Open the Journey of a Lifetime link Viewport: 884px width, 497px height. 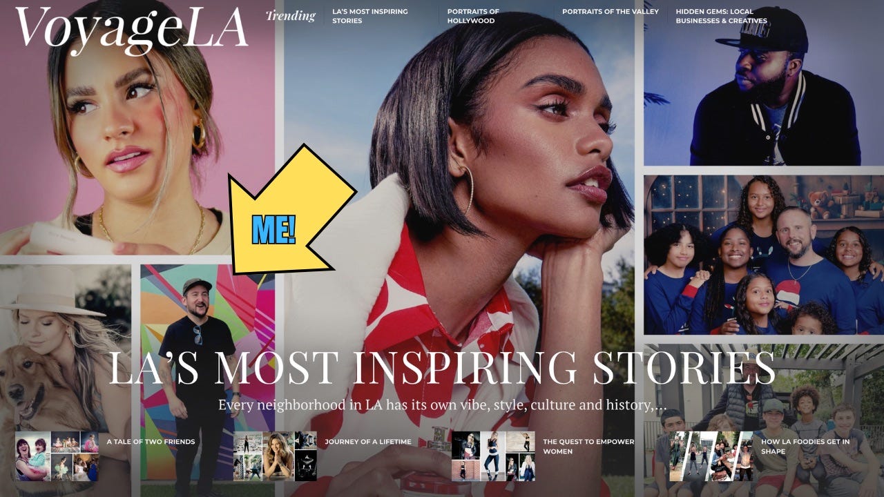(368, 442)
